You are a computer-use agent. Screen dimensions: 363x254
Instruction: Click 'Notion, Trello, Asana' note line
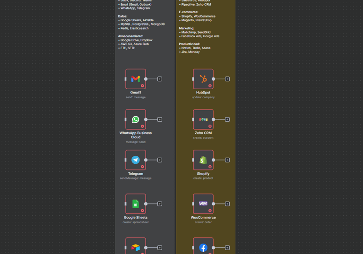click(x=196, y=48)
